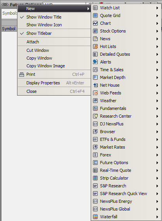The image size is (162, 221).
Task: Click the Time & Sales clock icon
Action: point(95,70)
